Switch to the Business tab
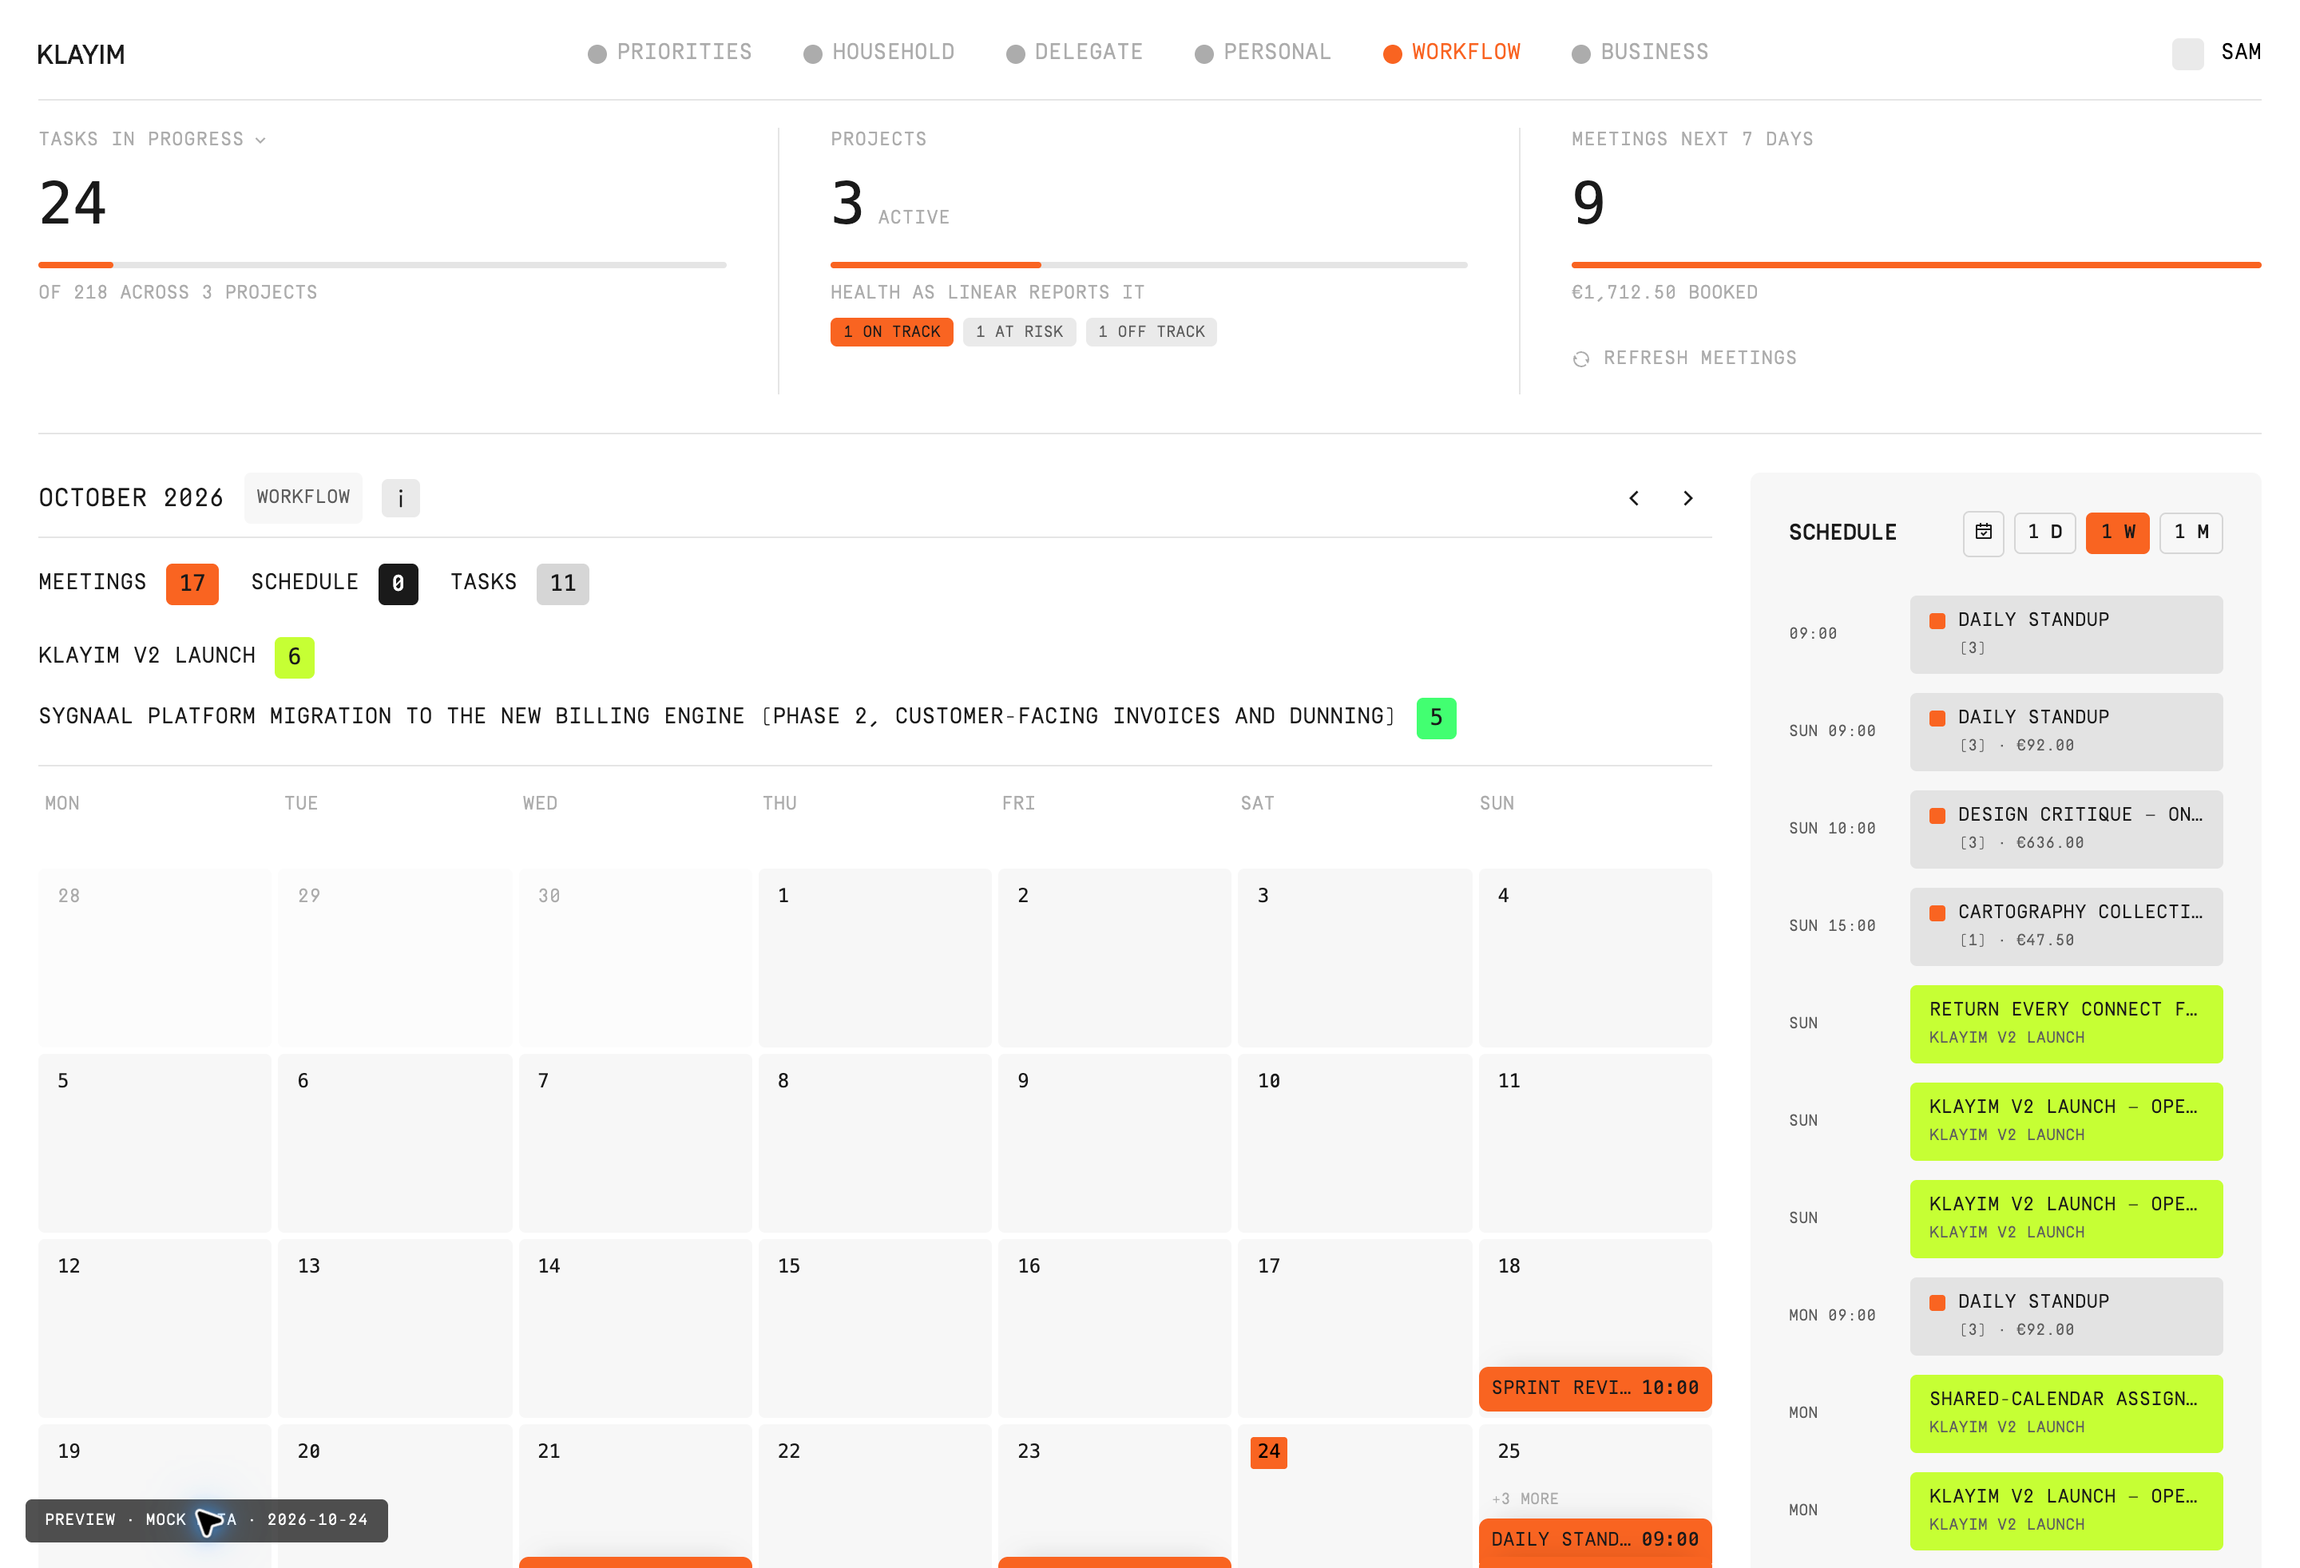Screen dimensions: 2300x1568 [x=1640, y=53]
